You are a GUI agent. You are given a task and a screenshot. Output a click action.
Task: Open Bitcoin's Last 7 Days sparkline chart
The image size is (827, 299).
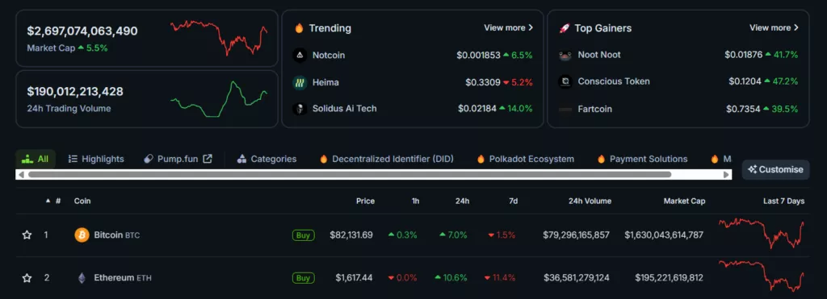pyautogui.click(x=762, y=233)
